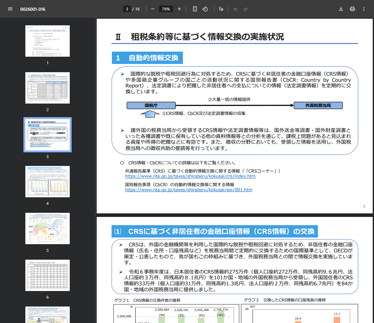Jump to page 4 thumbnail
374x323 pixels.
click(x=48, y=182)
